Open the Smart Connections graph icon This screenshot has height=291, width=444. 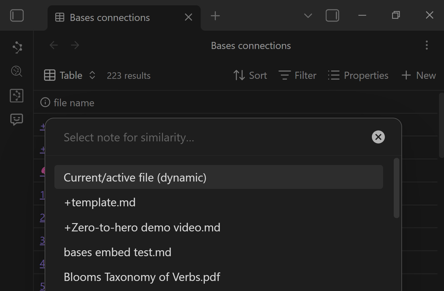(17, 47)
